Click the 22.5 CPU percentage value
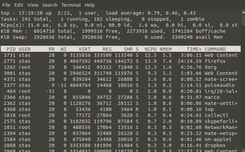 coord(150,55)
